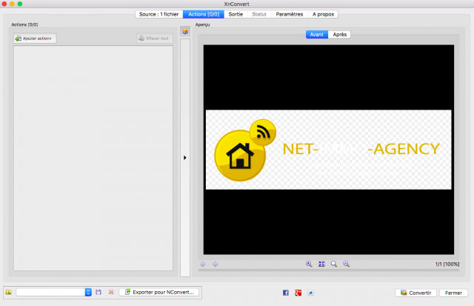Image resolution: width=474 pixels, height=306 pixels.
Task: Switch preview to Après
Action: tap(339, 35)
